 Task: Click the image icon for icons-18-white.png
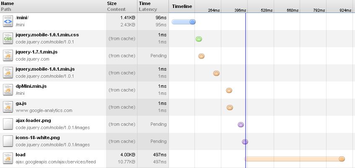click(8, 142)
